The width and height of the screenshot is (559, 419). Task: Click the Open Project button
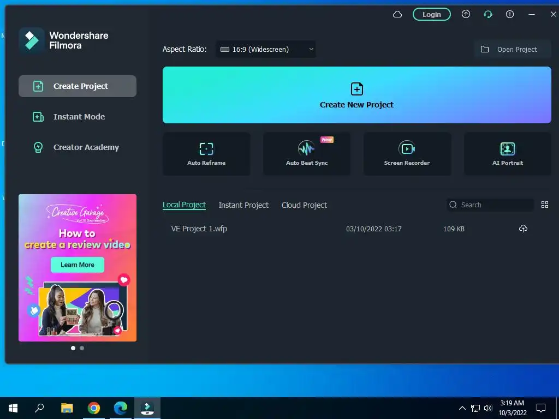(x=513, y=49)
